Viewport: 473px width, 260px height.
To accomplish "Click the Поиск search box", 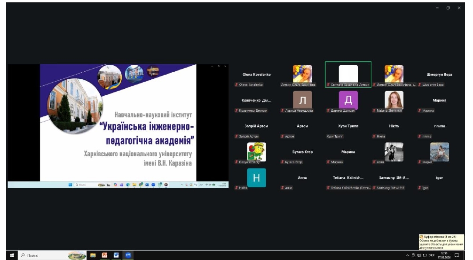I will click(53, 255).
